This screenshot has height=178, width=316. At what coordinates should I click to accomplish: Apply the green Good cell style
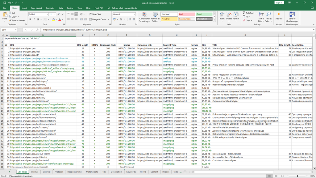click(204, 14)
